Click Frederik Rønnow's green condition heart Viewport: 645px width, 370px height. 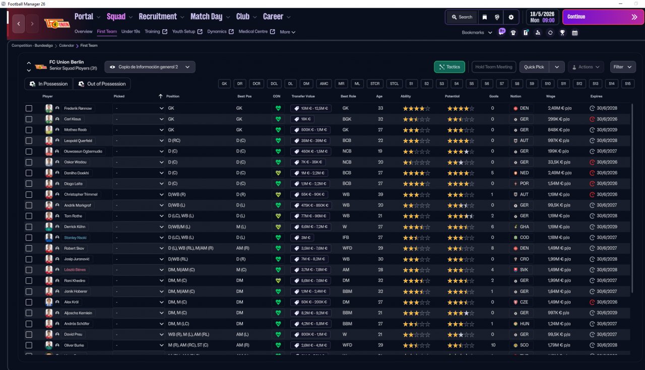[x=278, y=108]
